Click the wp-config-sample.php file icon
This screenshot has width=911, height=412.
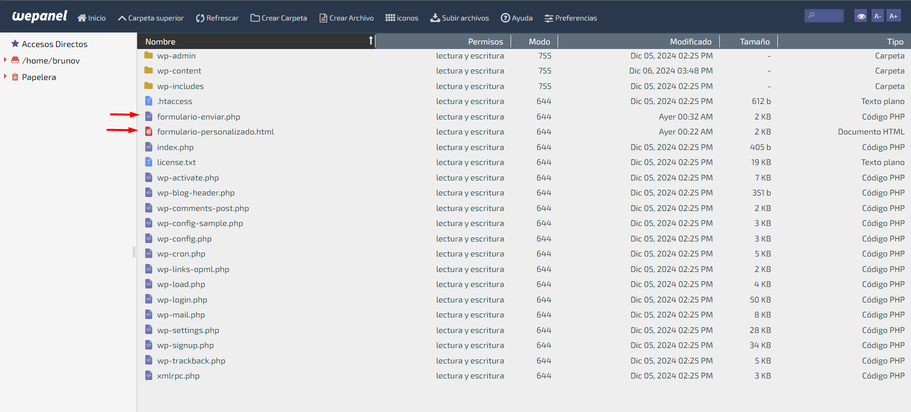149,222
